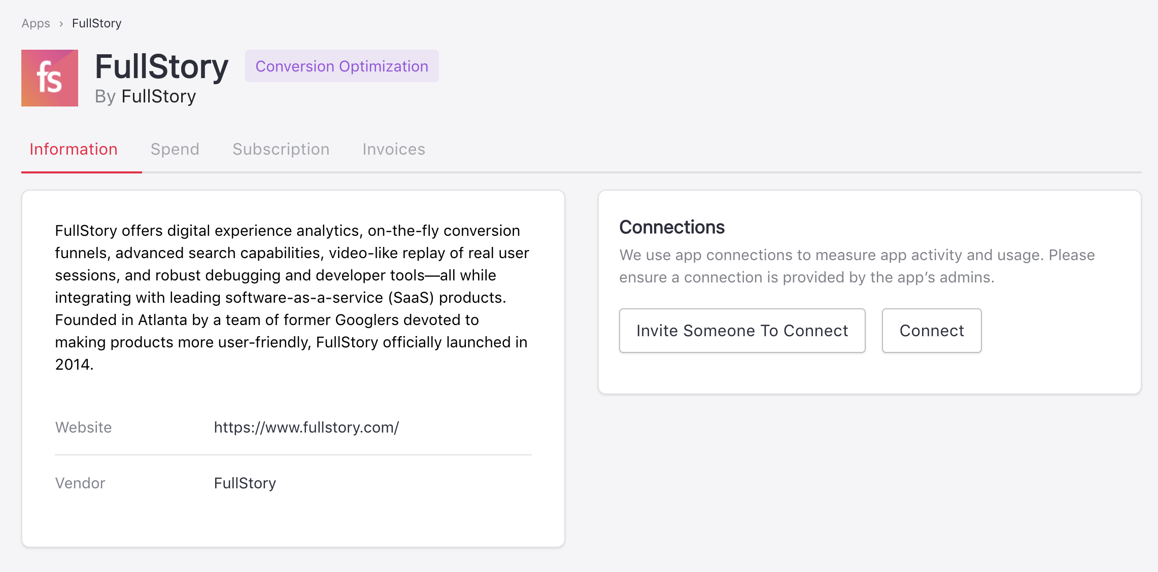Go back to Apps breadcrumb
The height and width of the screenshot is (572, 1158).
[x=36, y=23]
